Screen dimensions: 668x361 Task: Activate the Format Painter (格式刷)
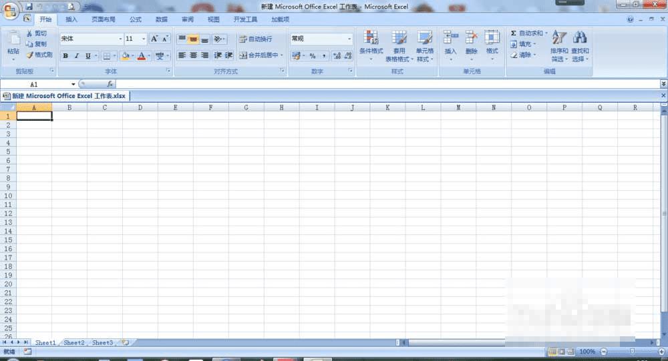(x=39, y=55)
